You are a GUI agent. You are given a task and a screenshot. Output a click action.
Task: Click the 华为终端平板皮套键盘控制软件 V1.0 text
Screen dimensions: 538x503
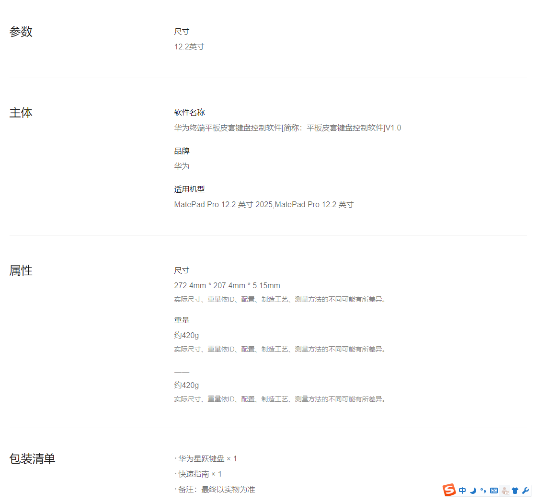point(287,128)
